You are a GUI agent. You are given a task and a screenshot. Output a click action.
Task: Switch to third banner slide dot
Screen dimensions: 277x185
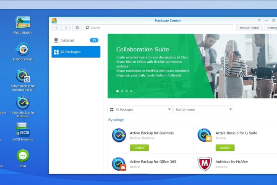click(127, 91)
